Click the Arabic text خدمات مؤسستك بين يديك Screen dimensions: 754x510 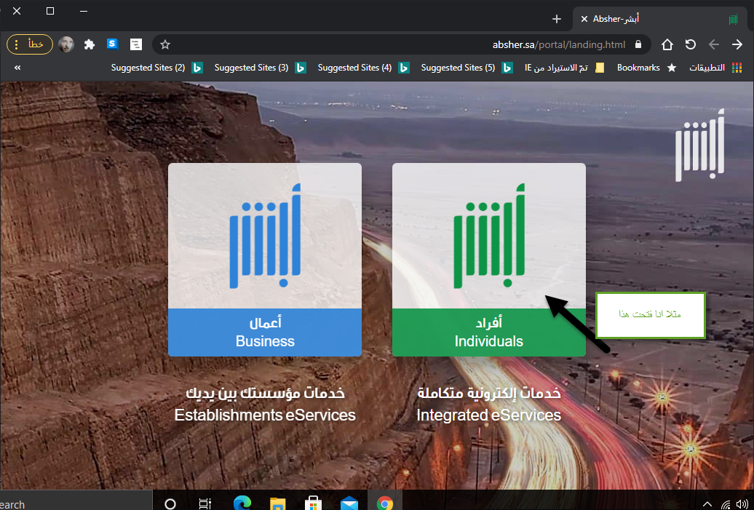[265, 393]
